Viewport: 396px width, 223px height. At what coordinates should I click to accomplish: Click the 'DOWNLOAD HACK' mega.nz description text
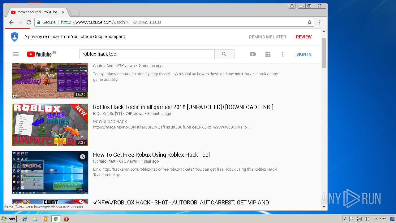[172, 125]
